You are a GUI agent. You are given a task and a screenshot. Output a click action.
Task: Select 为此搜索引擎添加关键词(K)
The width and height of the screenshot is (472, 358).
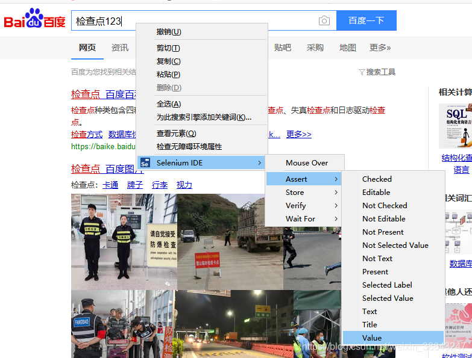pos(202,117)
